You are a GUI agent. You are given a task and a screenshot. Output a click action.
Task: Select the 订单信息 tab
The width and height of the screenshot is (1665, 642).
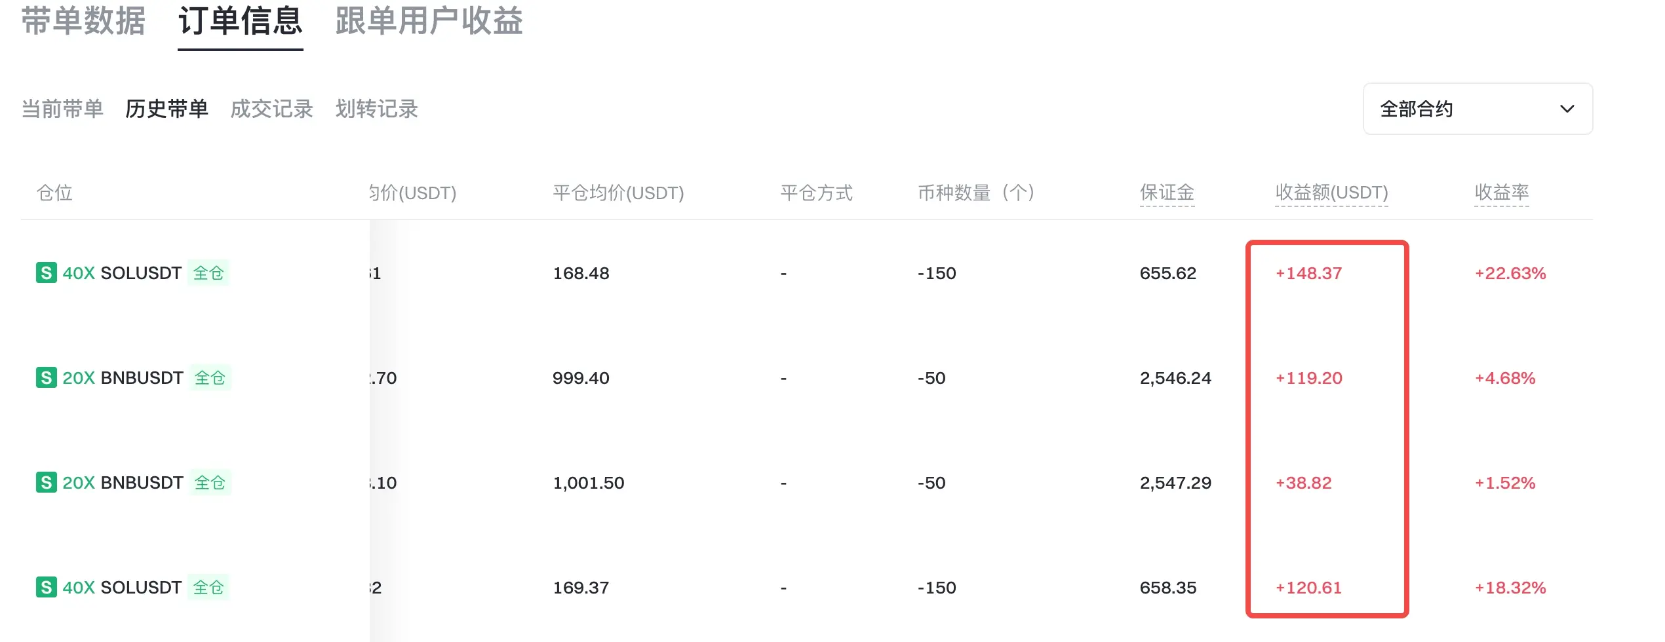coord(240,21)
